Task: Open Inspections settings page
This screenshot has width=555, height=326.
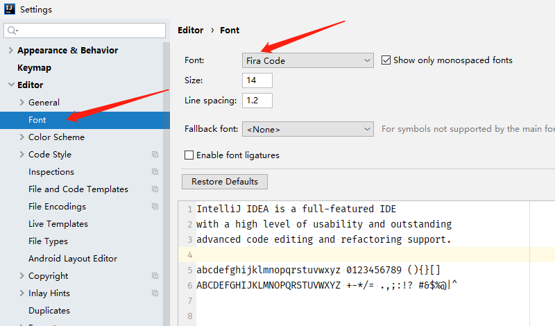Action: click(51, 172)
